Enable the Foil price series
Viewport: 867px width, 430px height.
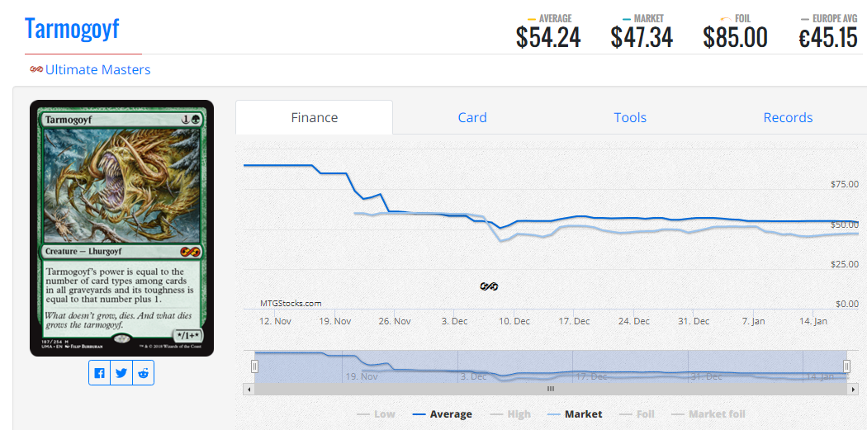coord(636,414)
